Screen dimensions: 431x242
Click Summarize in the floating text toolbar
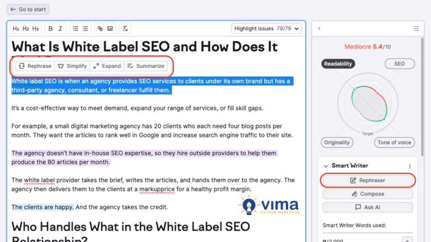[146, 66]
